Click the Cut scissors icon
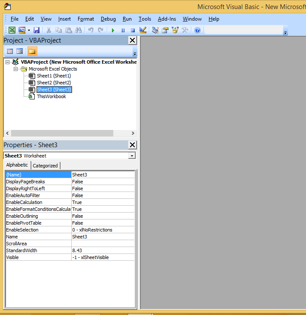The height and width of the screenshot is (315, 306). coord(48,30)
